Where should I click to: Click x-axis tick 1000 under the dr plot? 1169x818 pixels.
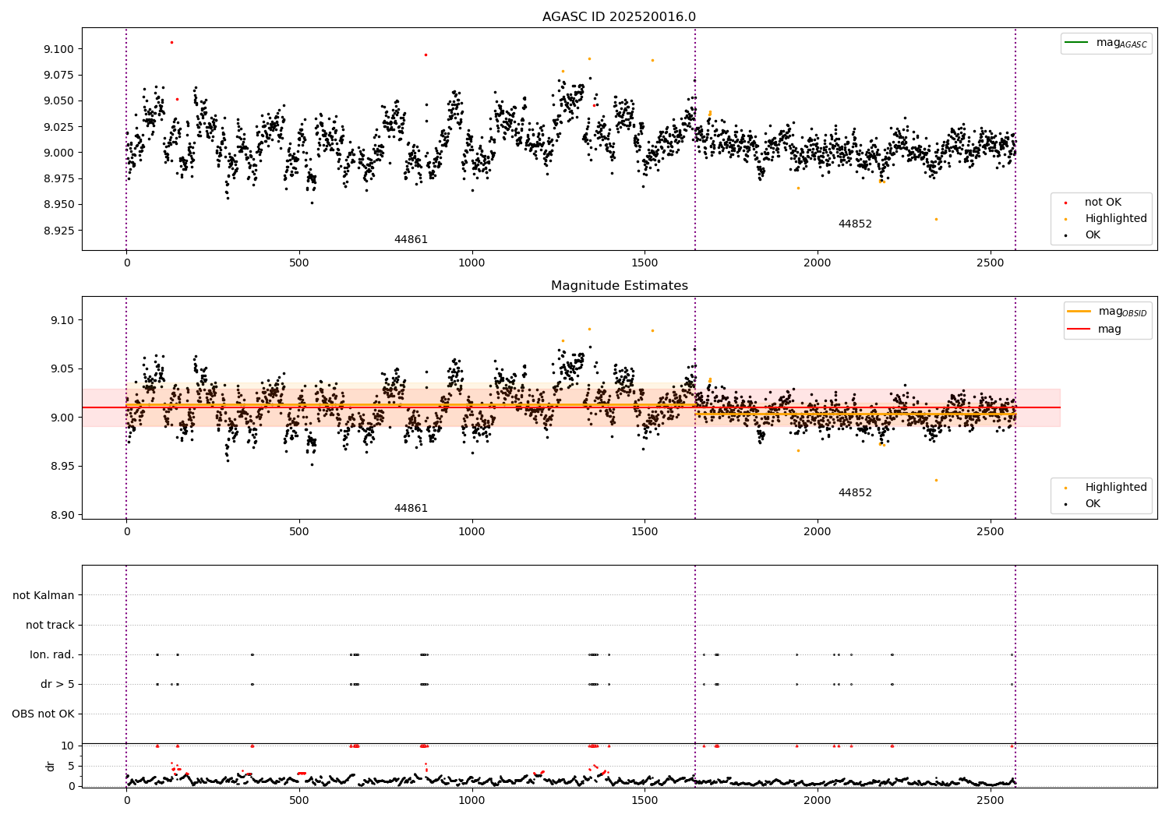pos(471,801)
